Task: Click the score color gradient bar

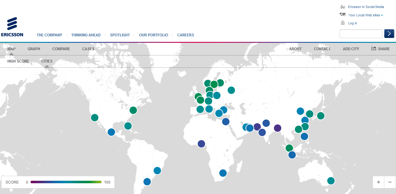Action: coord(66,182)
